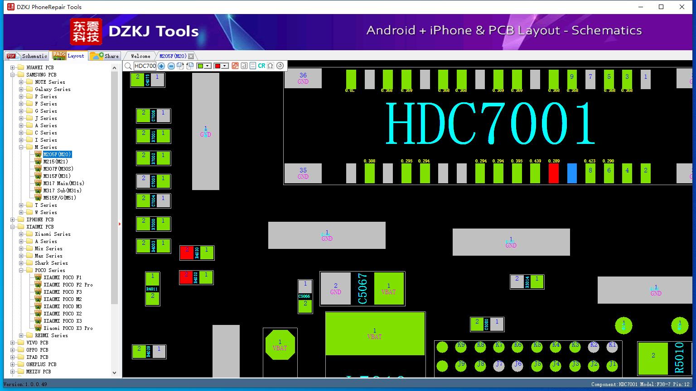Click the IPHONE PCB folder icon
Viewport: 696px width, 391px height.
[21, 219]
